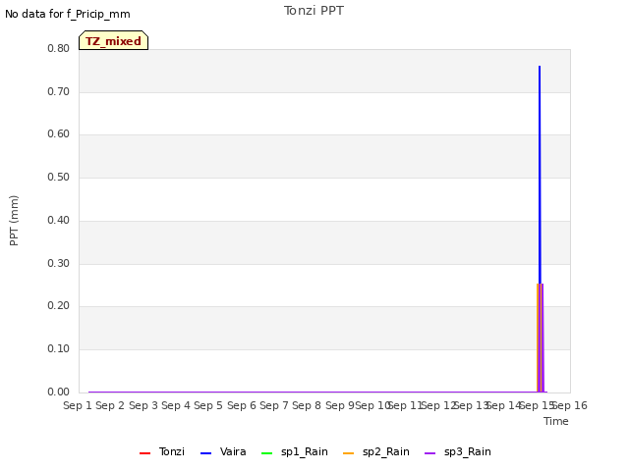Toggle the sp1_Rain legend entry
Image resolution: width=629 pixels, height=471 pixels.
pos(295,451)
